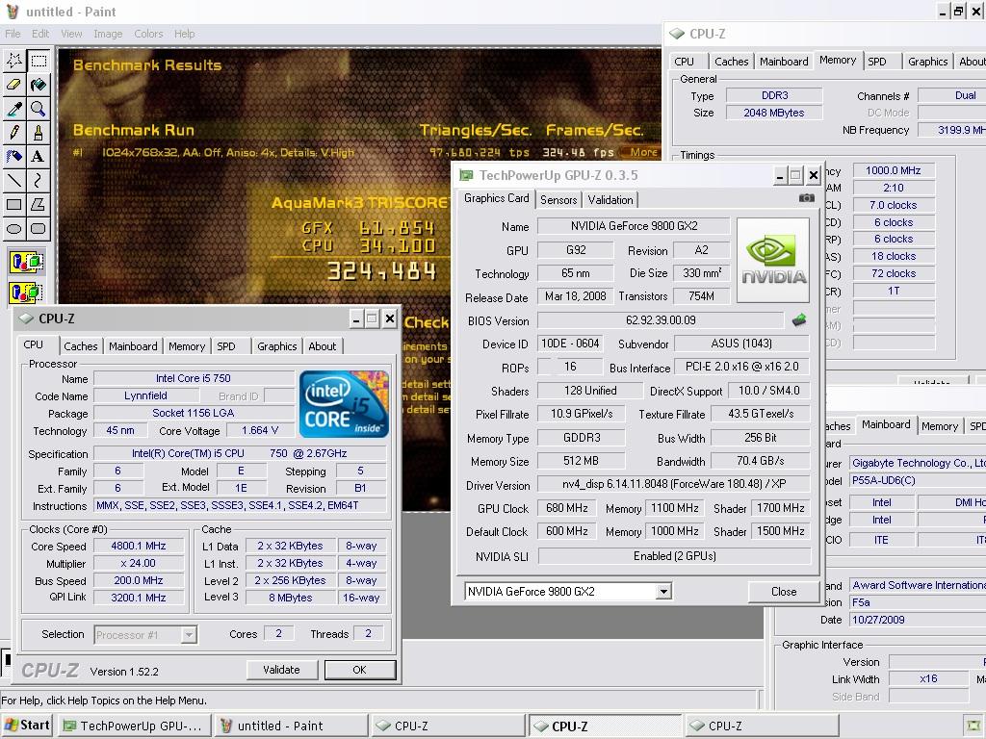This screenshot has width=986, height=739.
Task: Select the Brush tool in Paint
Action: (39, 133)
